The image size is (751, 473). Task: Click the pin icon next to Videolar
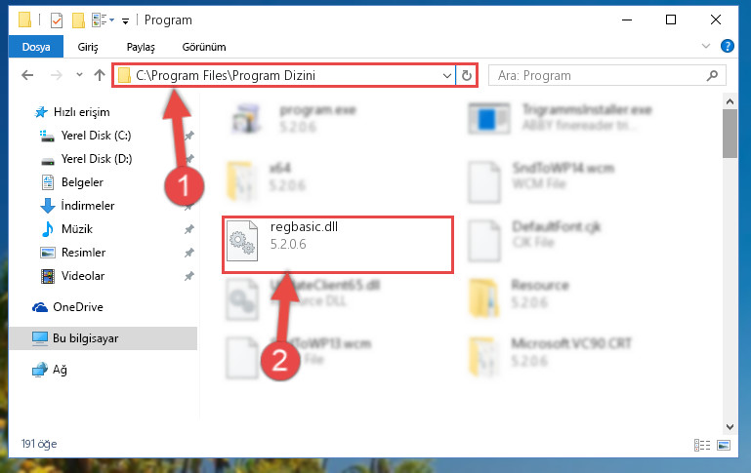click(189, 276)
